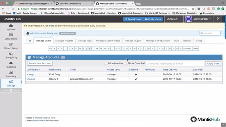This screenshot has height=127, width=226.
Task: Sort by the Access Level column header
Action: (x=113, y=69)
